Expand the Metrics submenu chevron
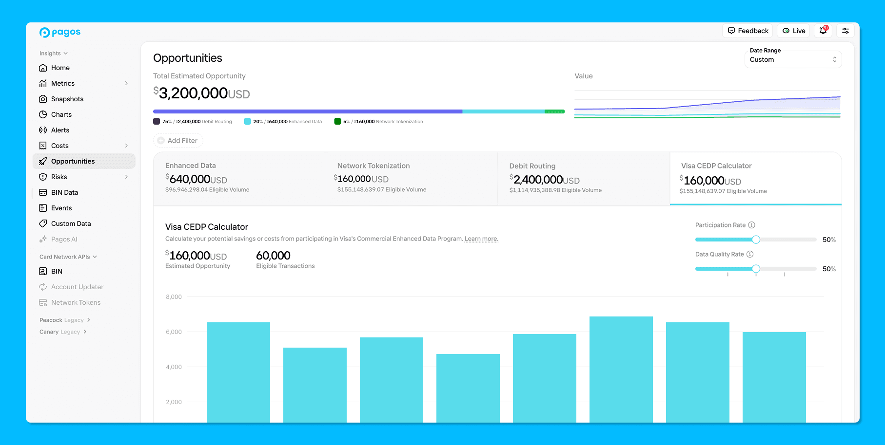Screen dimensions: 885x445 click(126, 83)
